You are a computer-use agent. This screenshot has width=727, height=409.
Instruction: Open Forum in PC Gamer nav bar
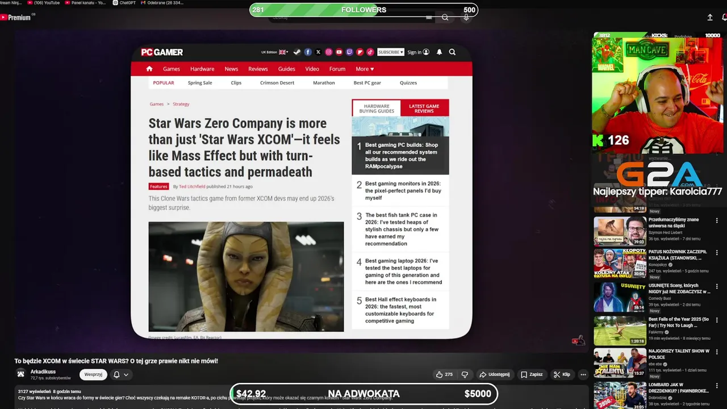(337, 69)
